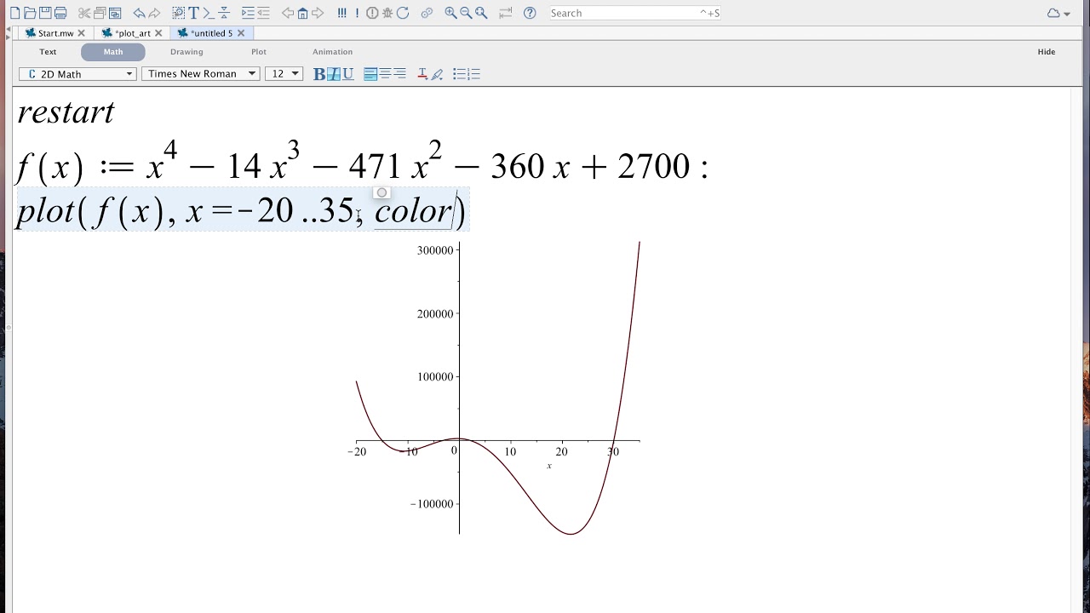The width and height of the screenshot is (1090, 613).
Task: Restart the Maple server circular arrow icon
Action: pyautogui.click(x=403, y=13)
